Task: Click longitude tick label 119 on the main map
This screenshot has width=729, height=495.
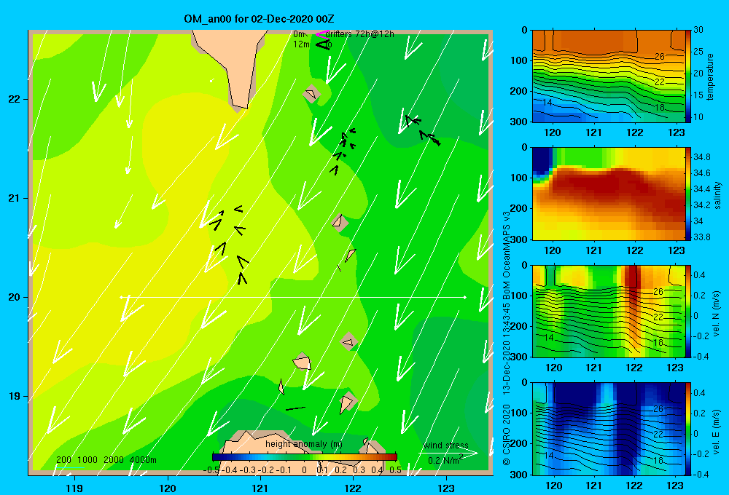Action: 74,488
